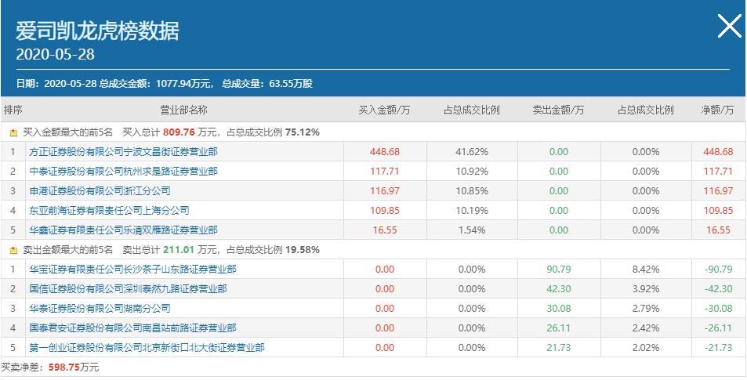Select sell amount 42.30 in 国信证券 row
Viewport: 747px width, 380px height.
[558, 289]
